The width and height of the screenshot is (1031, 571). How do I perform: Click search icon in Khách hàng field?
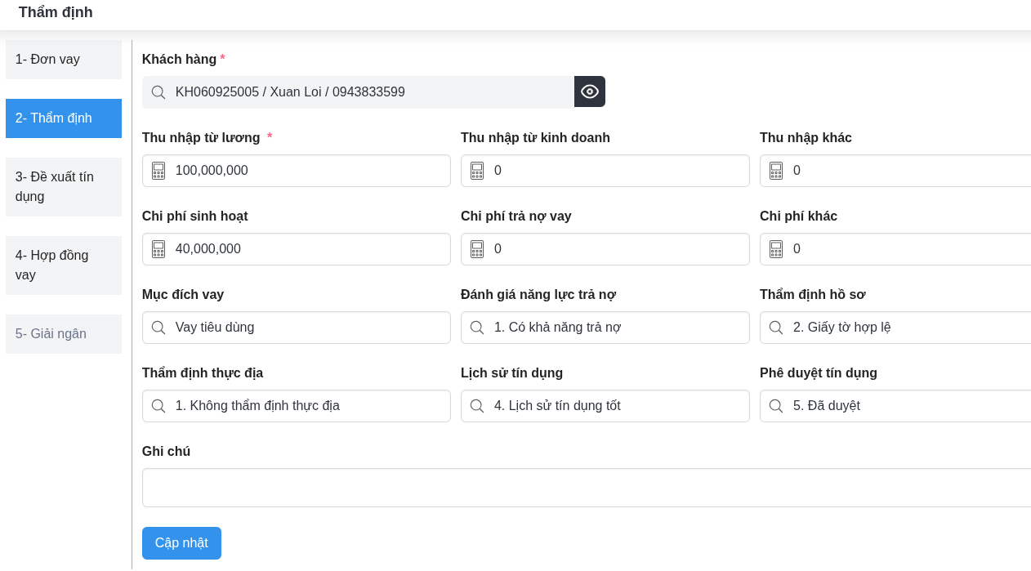point(158,92)
